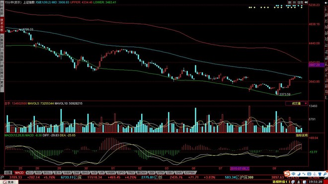Select the TRIX indicator tab

(x=131, y=173)
